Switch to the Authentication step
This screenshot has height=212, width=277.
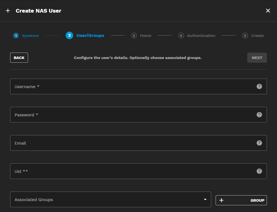point(201,36)
